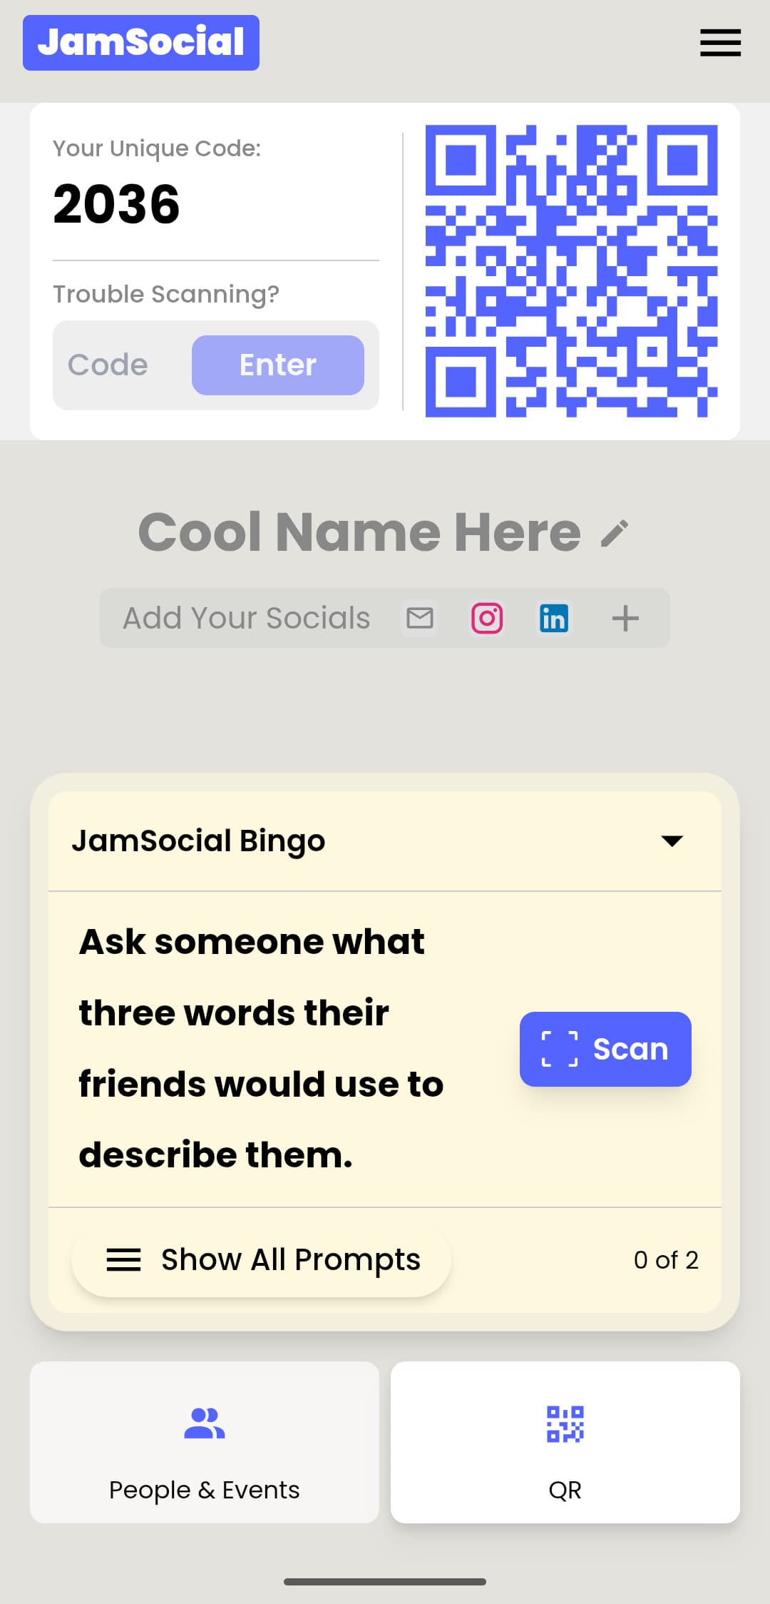Click the plus icon to add another social

(x=626, y=618)
